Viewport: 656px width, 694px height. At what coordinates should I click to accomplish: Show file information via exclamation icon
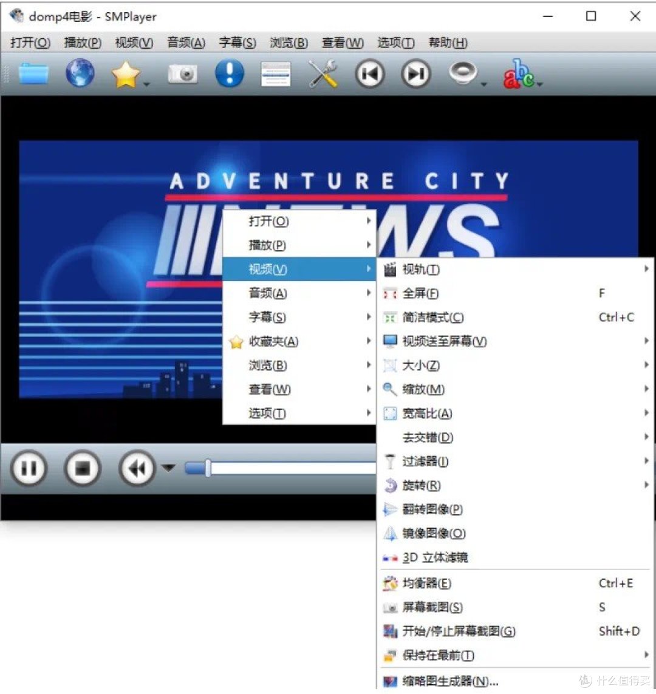pyautogui.click(x=229, y=74)
